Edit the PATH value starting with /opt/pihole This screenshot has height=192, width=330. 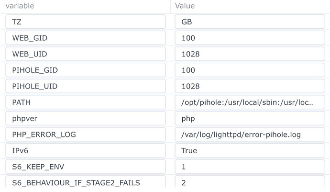[250, 102]
